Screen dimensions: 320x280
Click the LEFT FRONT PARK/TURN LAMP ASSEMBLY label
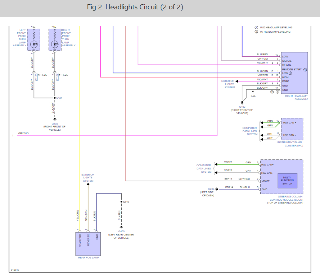point(19,38)
